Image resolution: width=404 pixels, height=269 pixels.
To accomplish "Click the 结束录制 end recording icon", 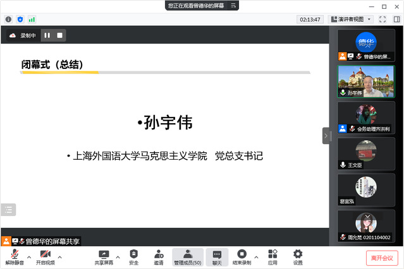I will [x=242, y=255].
